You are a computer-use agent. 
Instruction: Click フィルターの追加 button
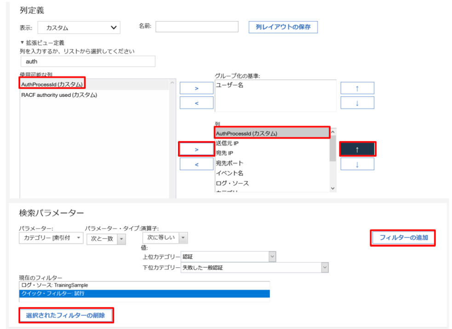click(403, 238)
